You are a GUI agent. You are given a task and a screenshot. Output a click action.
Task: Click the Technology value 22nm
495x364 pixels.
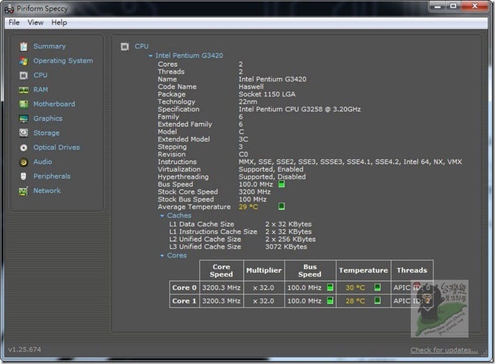[248, 102]
